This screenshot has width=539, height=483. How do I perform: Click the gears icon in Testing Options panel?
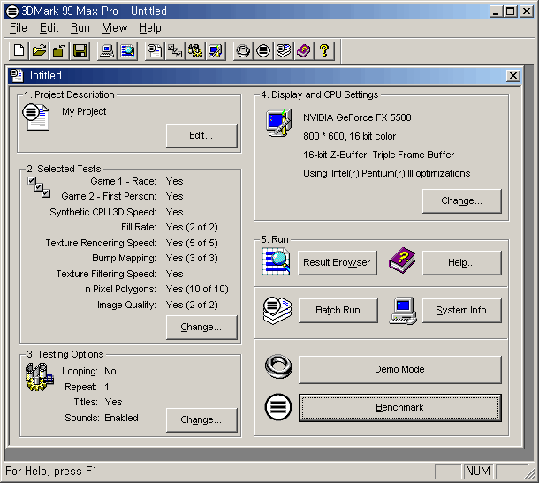39,377
